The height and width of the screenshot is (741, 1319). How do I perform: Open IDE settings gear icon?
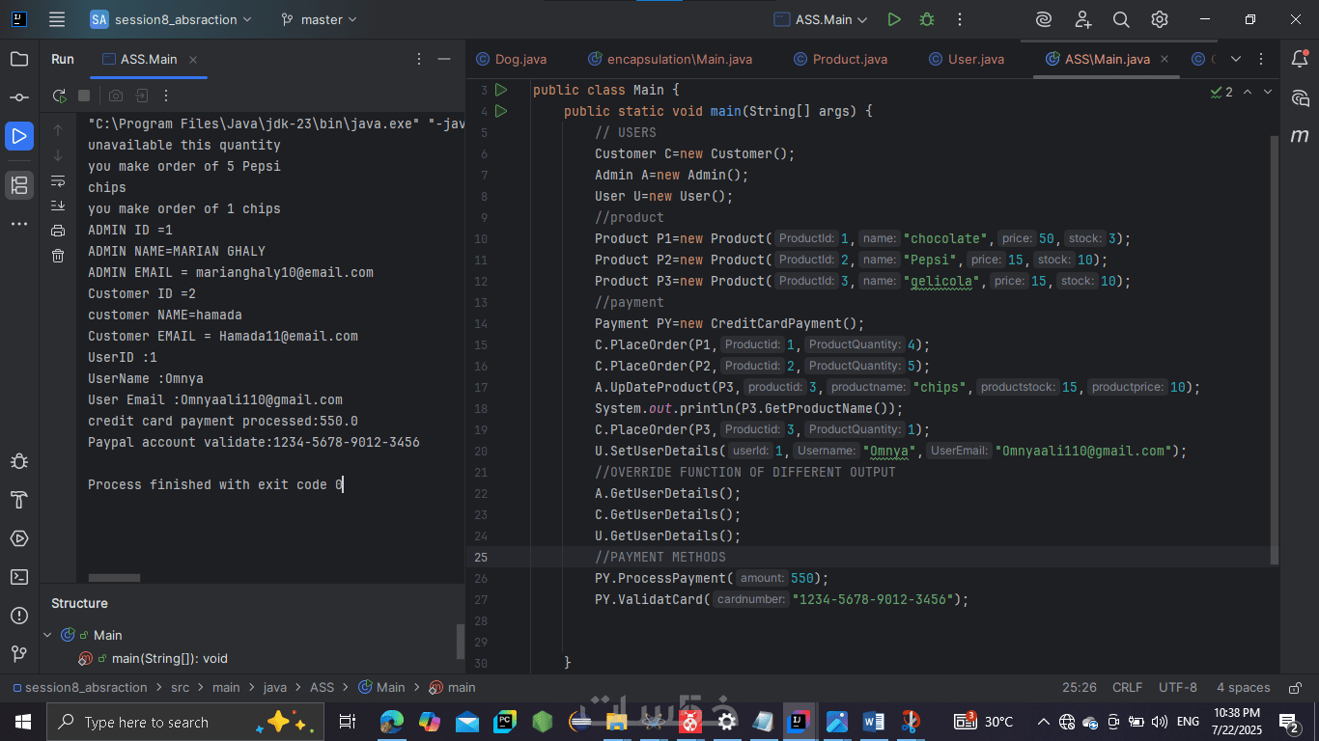pyautogui.click(x=1160, y=19)
